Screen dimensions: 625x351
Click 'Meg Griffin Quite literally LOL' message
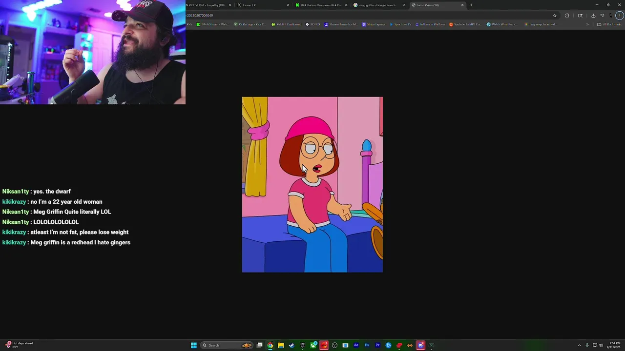(x=72, y=212)
